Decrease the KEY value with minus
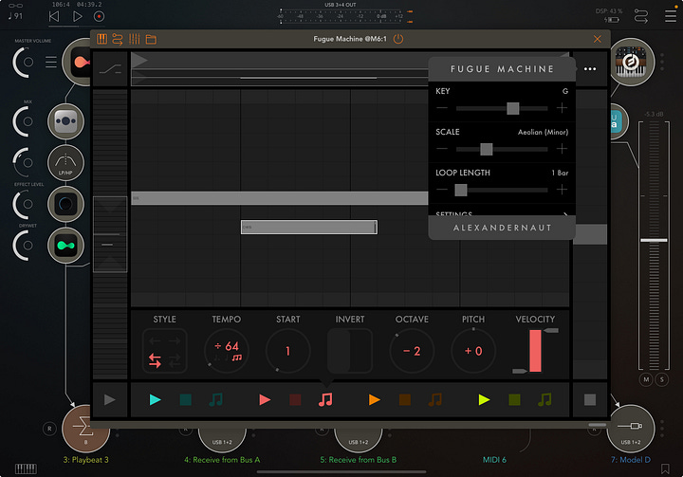This screenshot has width=683, height=477. 442,107
